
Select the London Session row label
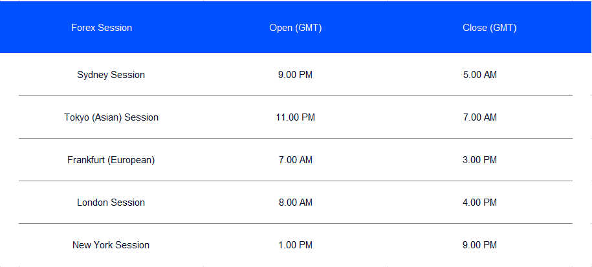(111, 203)
